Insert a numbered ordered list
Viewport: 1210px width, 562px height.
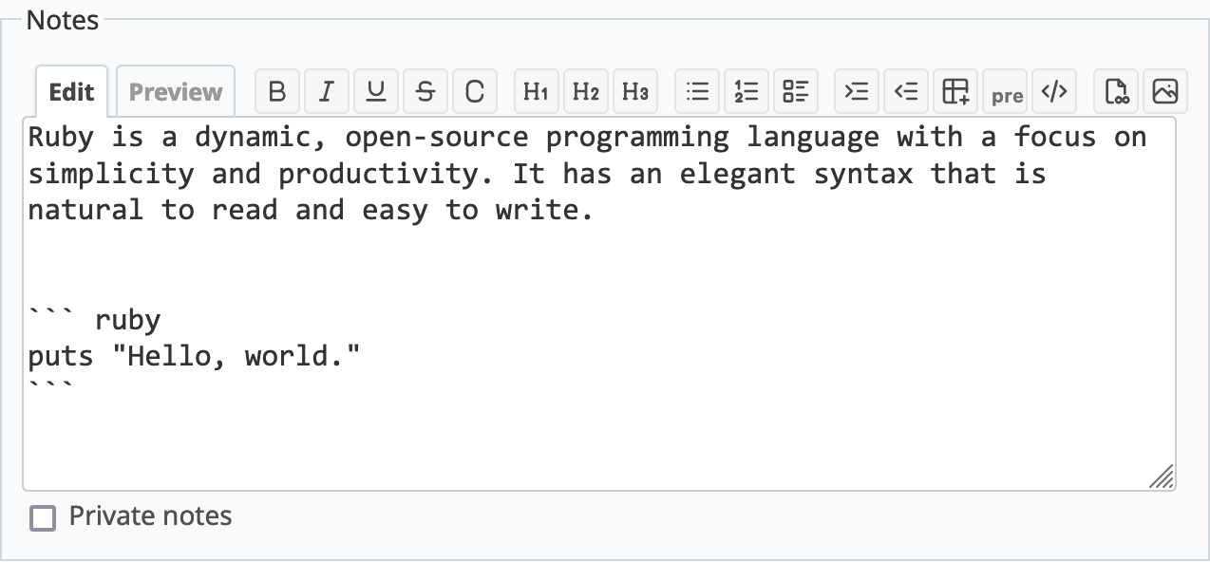tap(747, 91)
